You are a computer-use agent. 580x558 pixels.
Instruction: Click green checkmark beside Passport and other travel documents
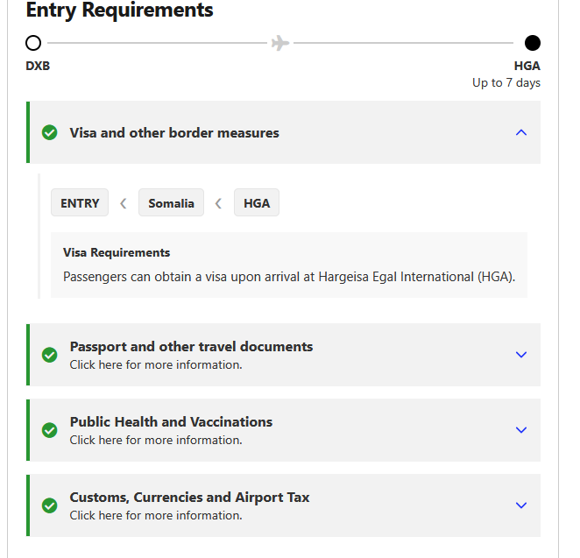click(50, 355)
